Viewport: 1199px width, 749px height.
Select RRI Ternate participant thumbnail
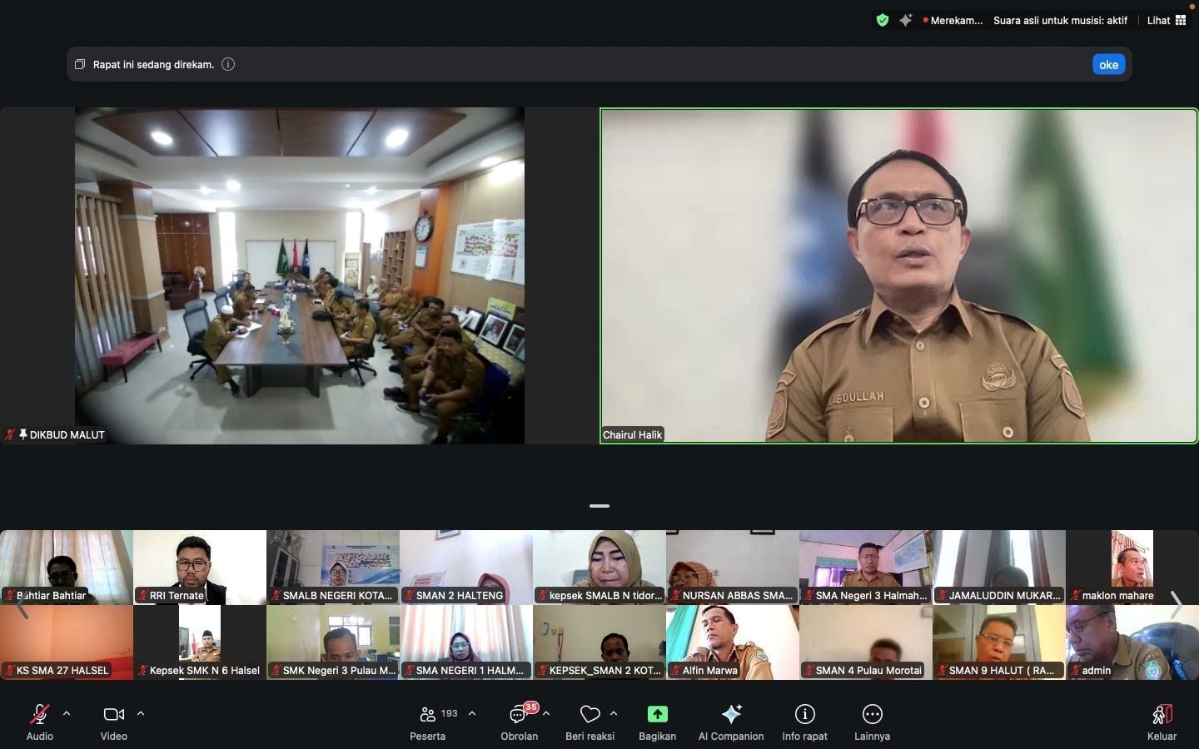pyautogui.click(x=200, y=567)
